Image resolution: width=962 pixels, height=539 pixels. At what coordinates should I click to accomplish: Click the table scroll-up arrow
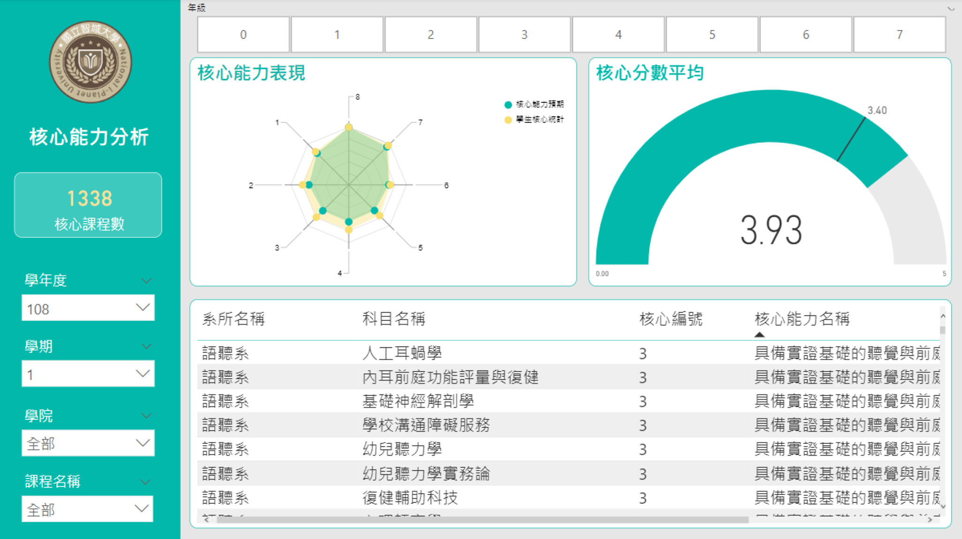coord(943,316)
